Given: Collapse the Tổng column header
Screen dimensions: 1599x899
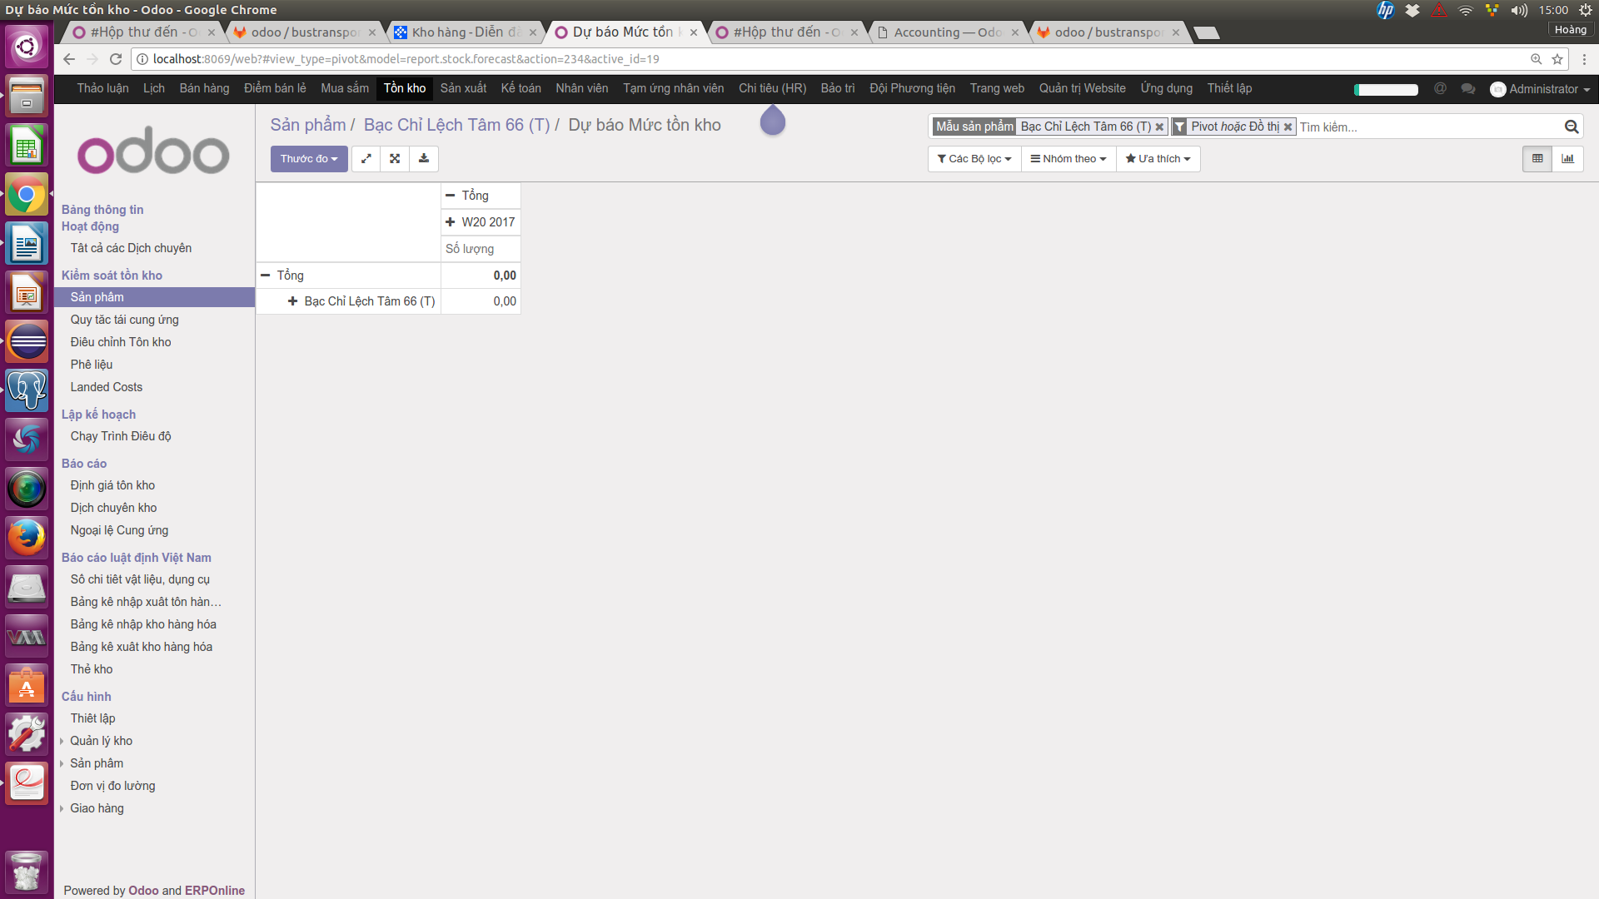Looking at the screenshot, I should (450, 196).
